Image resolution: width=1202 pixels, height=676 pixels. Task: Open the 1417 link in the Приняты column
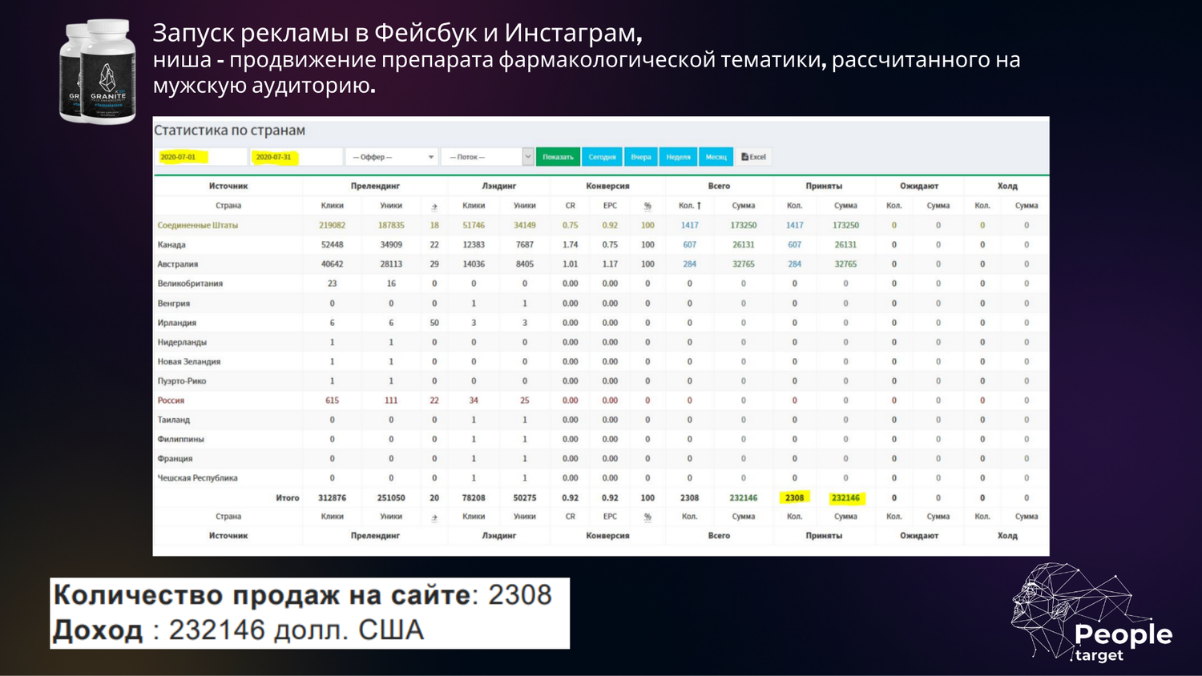[794, 226]
